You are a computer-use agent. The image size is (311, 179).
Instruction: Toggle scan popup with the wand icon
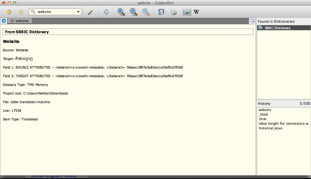[90, 12]
